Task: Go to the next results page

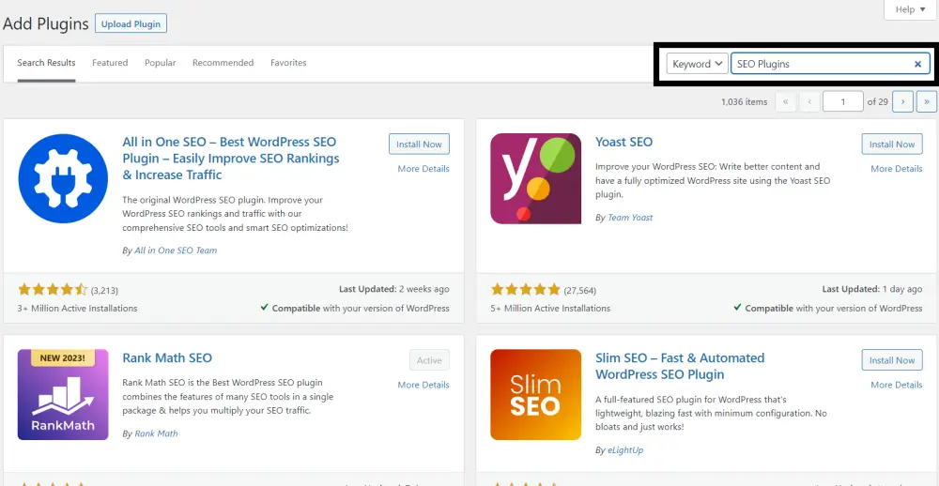Action: click(x=902, y=101)
